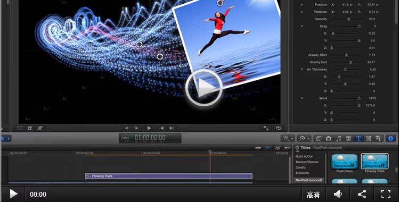Viewport: 400px width, 202px height.
Task: Open the Music and Sound browser
Action: (339, 138)
